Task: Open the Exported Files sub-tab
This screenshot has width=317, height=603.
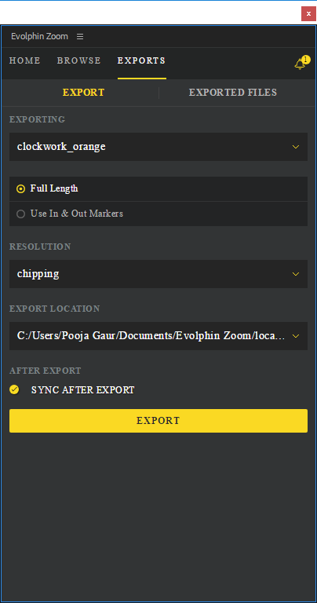Action: (233, 93)
